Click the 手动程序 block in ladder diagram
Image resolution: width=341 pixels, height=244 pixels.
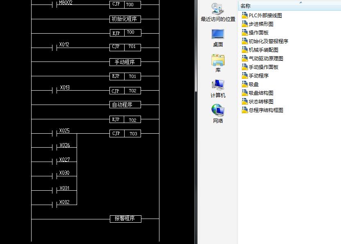[x=125, y=62]
